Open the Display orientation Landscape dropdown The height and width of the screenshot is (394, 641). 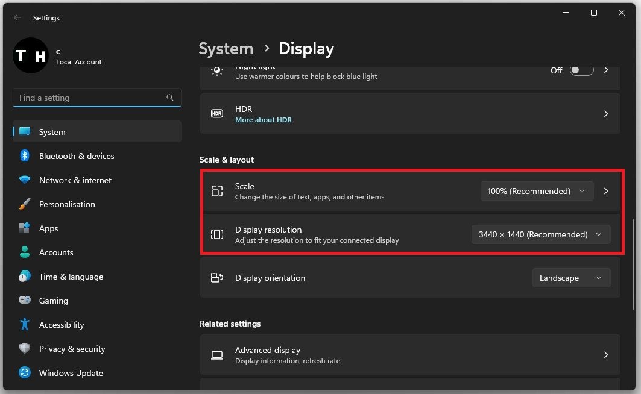pos(570,278)
